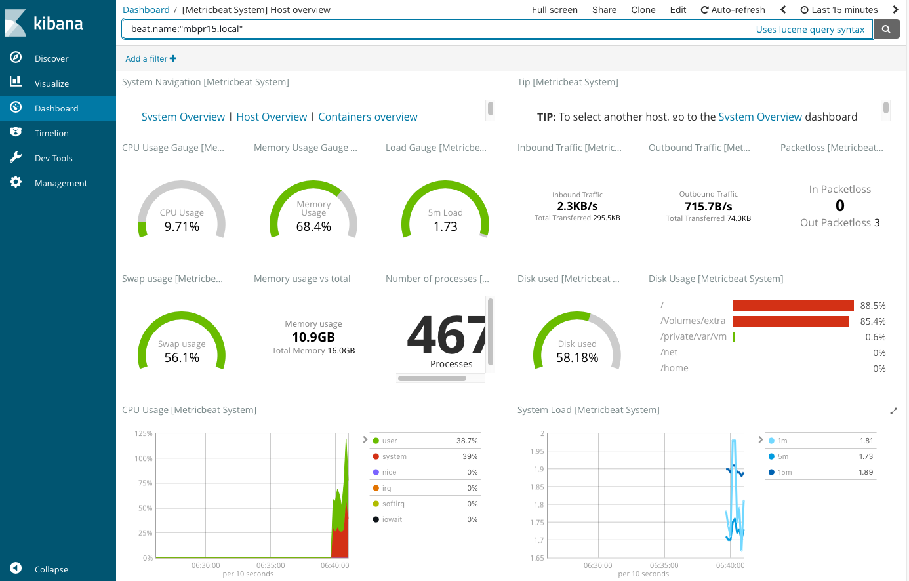909x581 pixels.
Task: Open Uses lucene query syntax link
Action: click(x=810, y=30)
